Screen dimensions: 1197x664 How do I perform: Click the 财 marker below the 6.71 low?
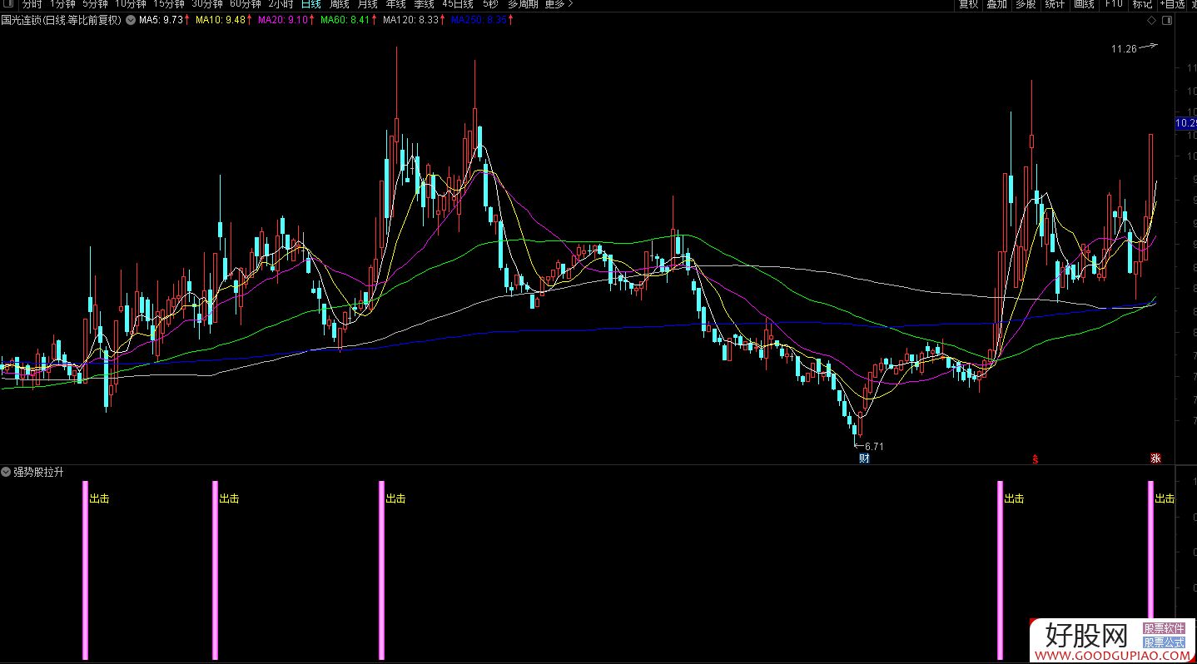(x=864, y=458)
